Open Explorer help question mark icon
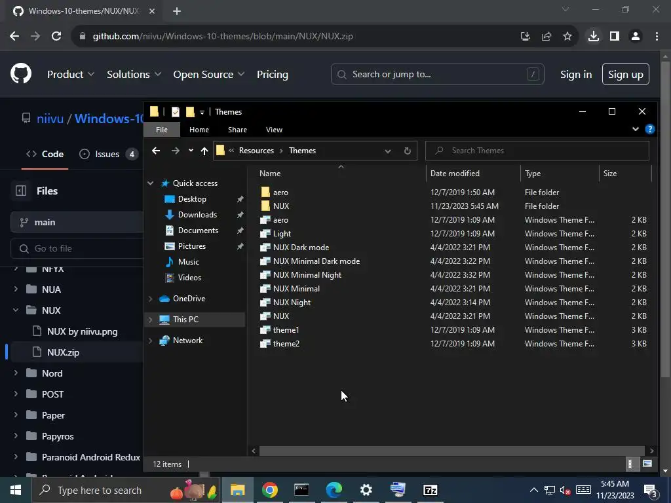This screenshot has width=671, height=503. pos(649,129)
